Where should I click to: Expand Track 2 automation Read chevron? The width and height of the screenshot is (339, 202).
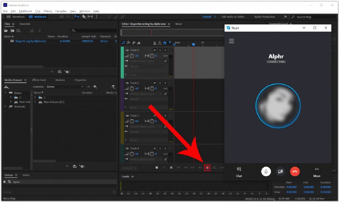(125, 107)
